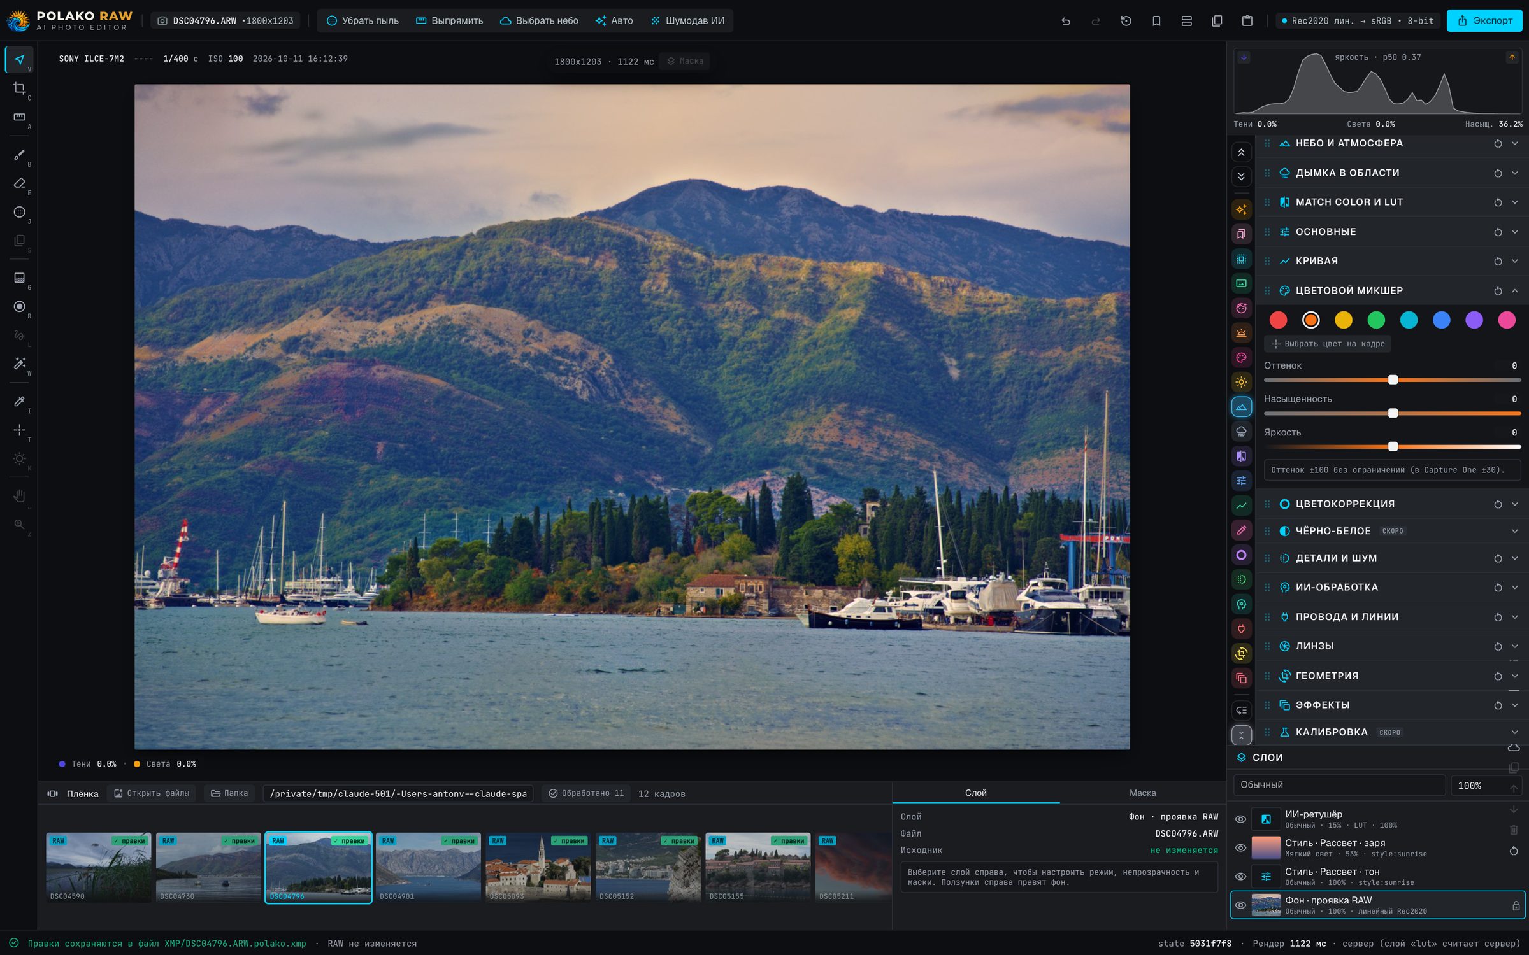Select the Eyedropper tool
The width and height of the screenshot is (1529, 955).
pos(19,401)
